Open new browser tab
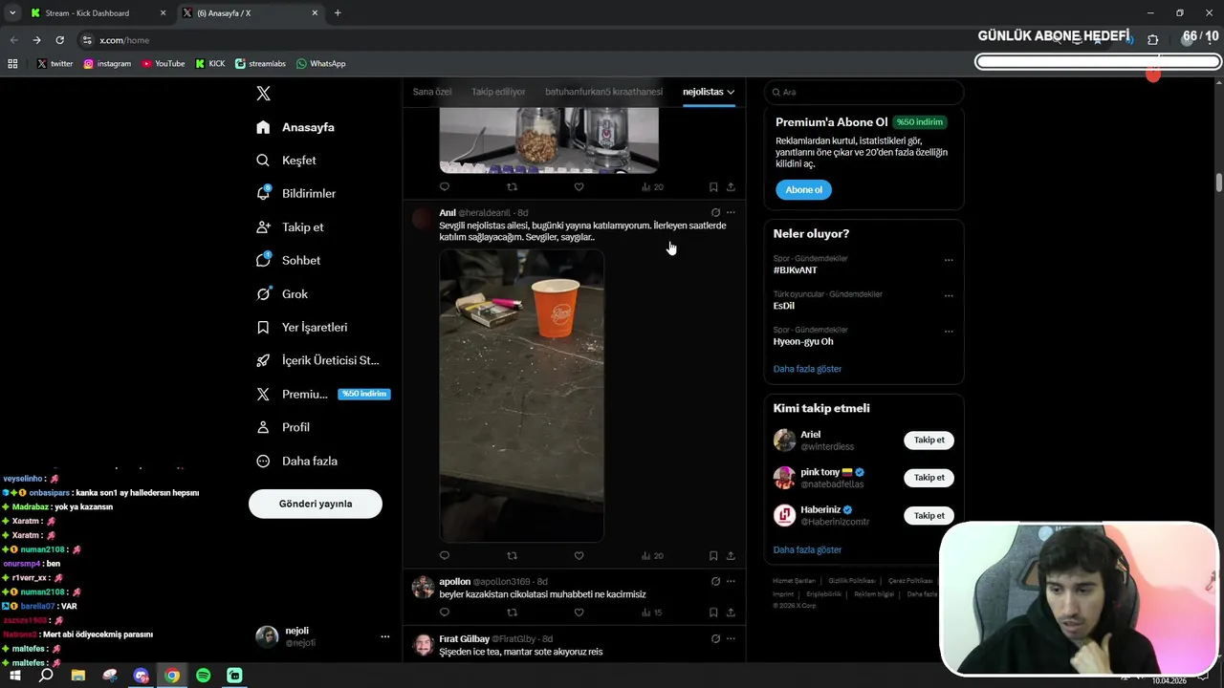Image resolution: width=1224 pixels, height=688 pixels. (x=338, y=12)
